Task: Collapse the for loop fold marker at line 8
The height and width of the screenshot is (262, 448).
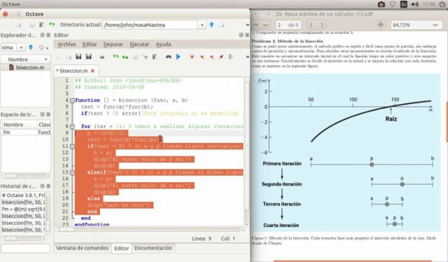Action: 72,126
